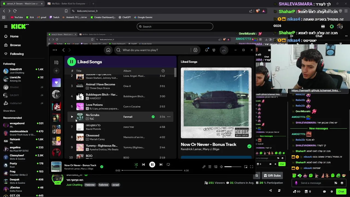Bookmark this page icon
This screenshot has height=197, width=350.
[x=66, y=11]
